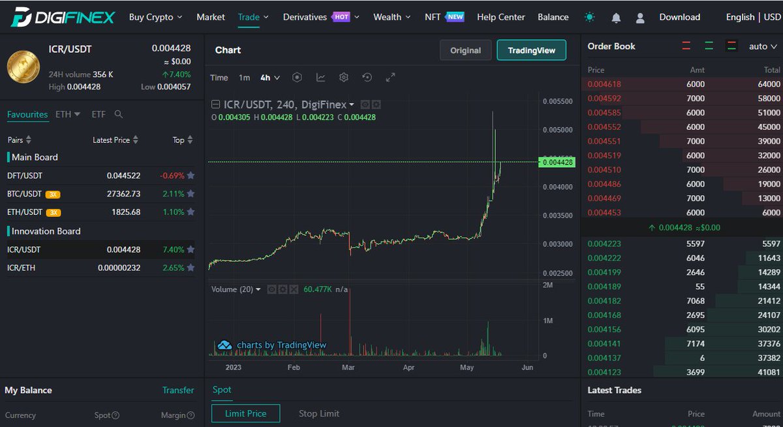This screenshot has height=427, width=783.
Task: Collapse the ICR/USDT chart legend
Action: coord(216,104)
